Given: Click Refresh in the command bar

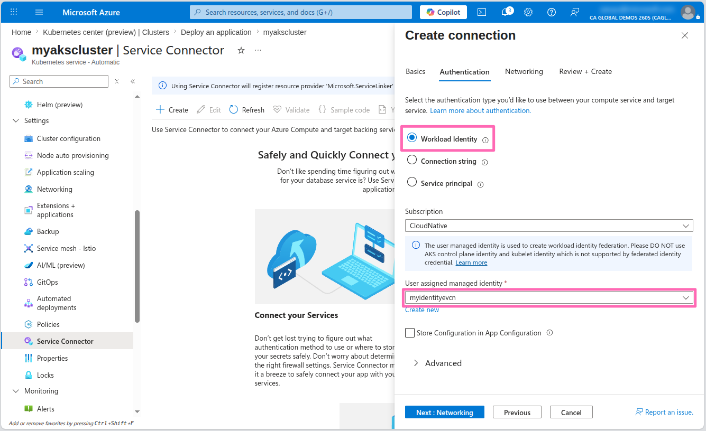Looking at the screenshot, I should point(246,110).
